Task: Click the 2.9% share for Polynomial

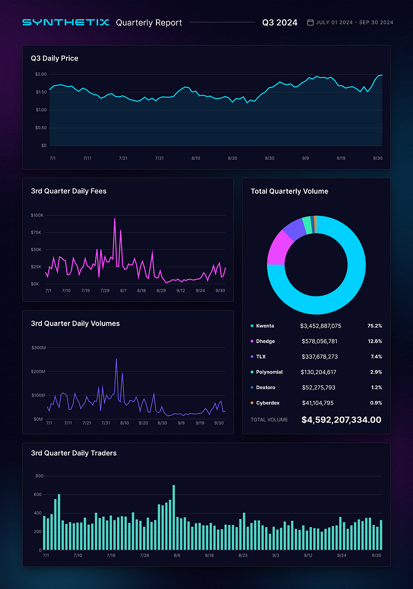Action: coord(376,372)
